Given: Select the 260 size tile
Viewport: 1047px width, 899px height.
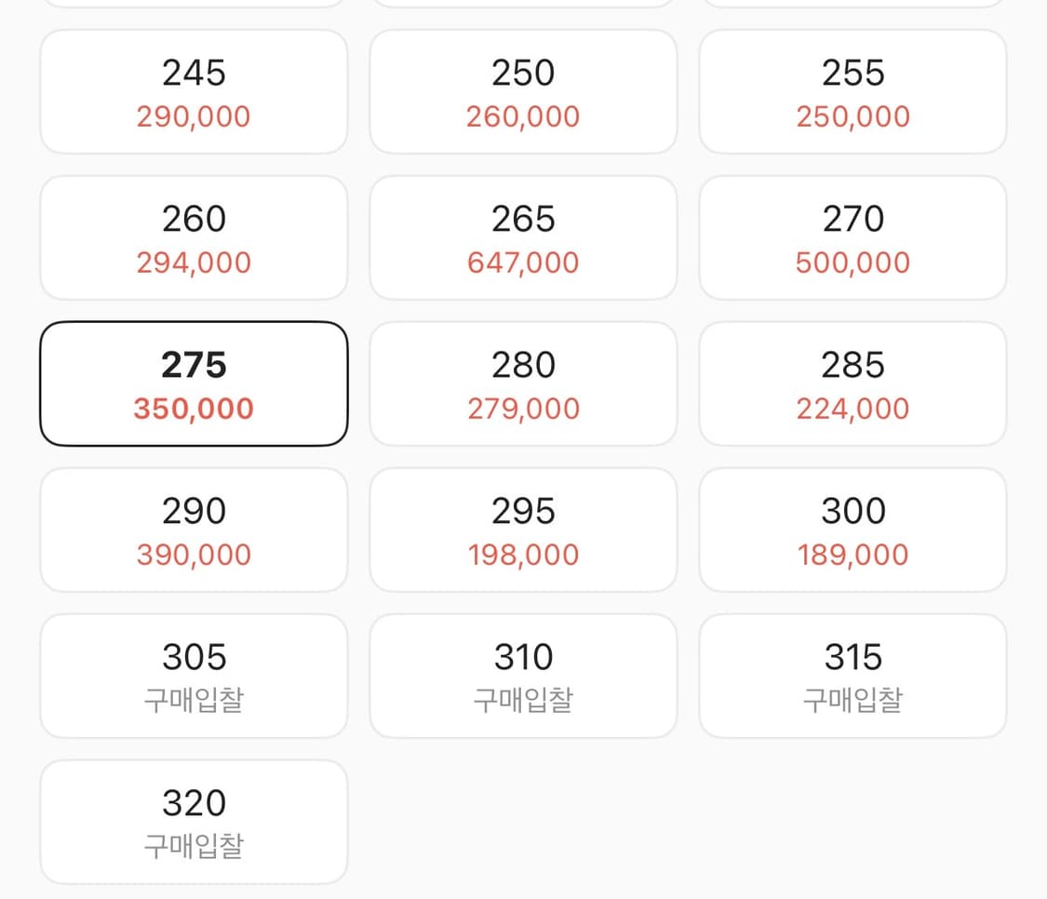Looking at the screenshot, I should pos(194,237).
